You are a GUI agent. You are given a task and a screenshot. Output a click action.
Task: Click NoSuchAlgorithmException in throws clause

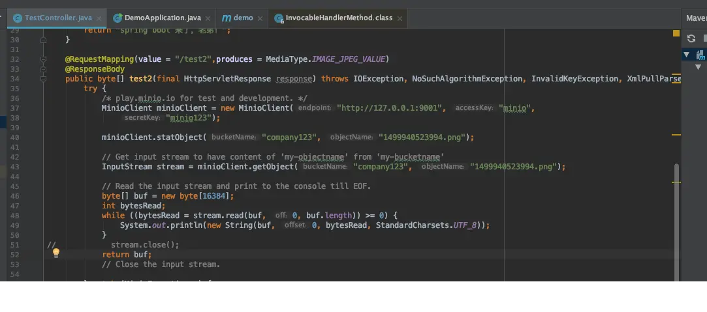tap(467, 79)
